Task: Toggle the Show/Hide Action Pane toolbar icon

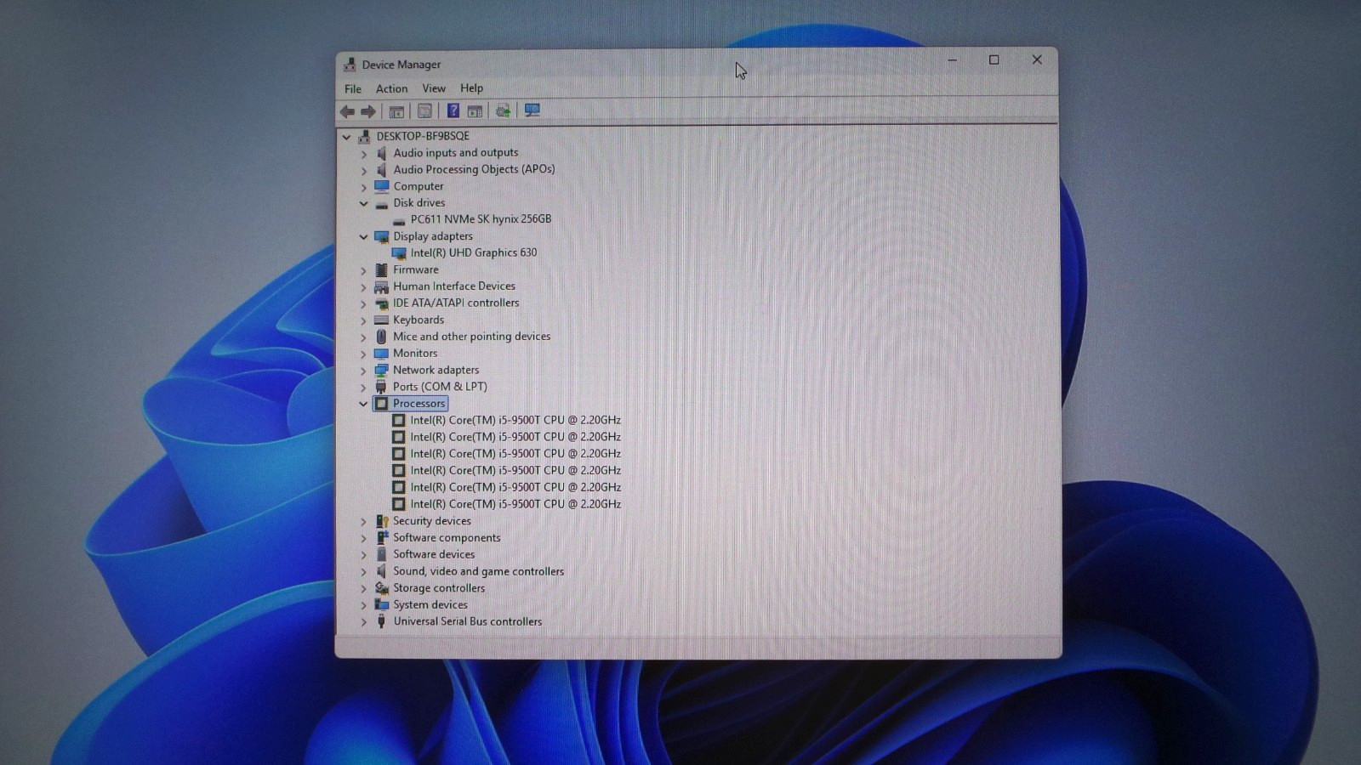Action: (475, 111)
